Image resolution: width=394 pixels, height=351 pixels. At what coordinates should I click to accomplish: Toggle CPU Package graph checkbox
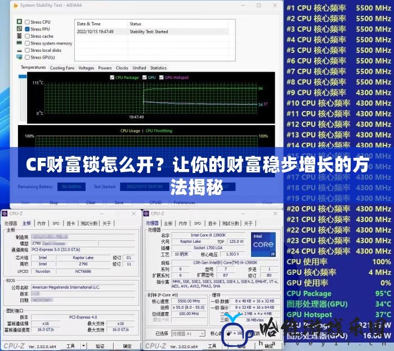[112, 77]
